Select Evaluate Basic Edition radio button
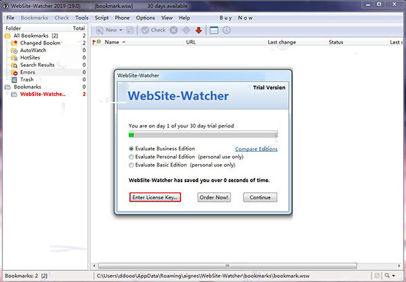The width and height of the screenshot is (406, 282). click(131, 165)
